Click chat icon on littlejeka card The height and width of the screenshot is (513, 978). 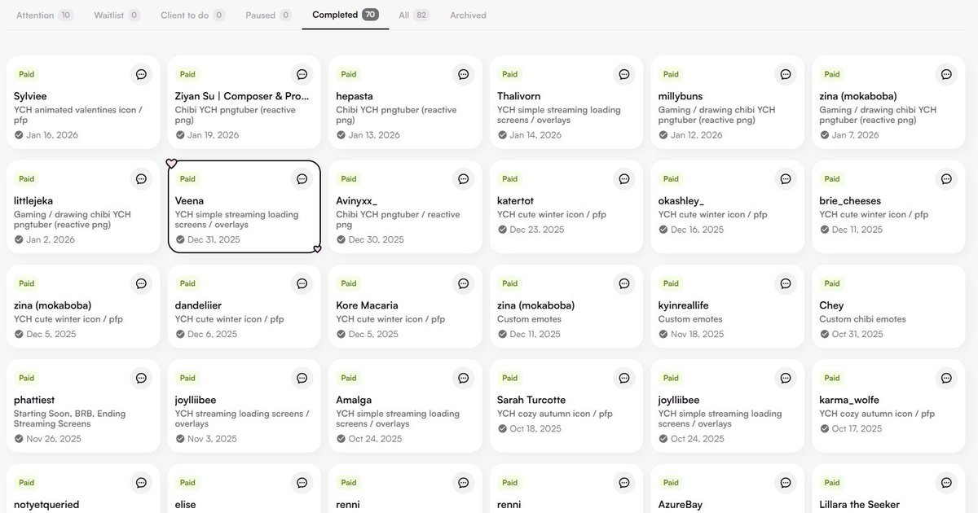pyautogui.click(x=141, y=178)
